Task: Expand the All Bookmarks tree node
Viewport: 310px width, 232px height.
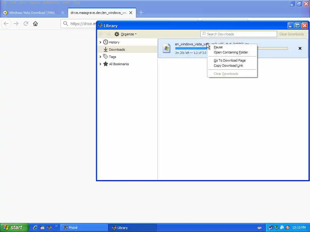Action: pyautogui.click(x=100, y=64)
